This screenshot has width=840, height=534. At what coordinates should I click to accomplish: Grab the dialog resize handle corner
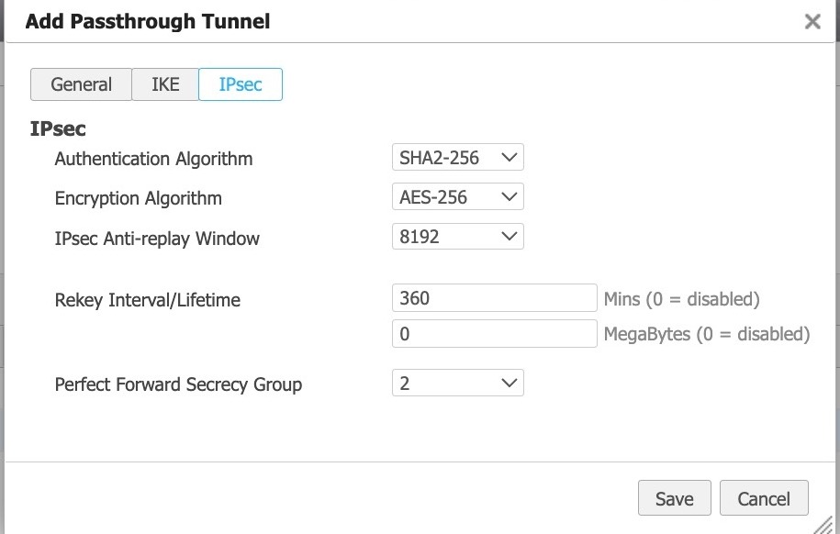tap(826, 522)
